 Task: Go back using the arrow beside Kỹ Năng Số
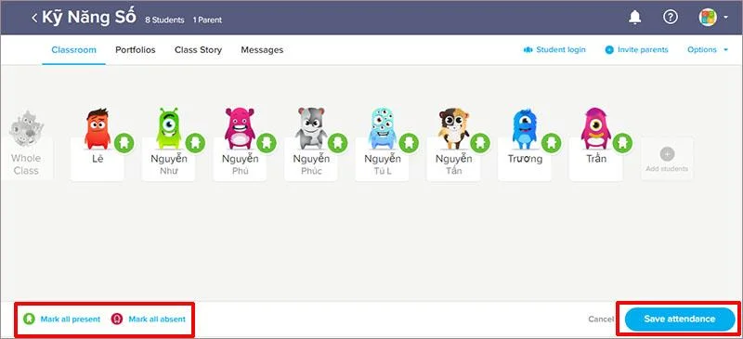tap(34, 18)
